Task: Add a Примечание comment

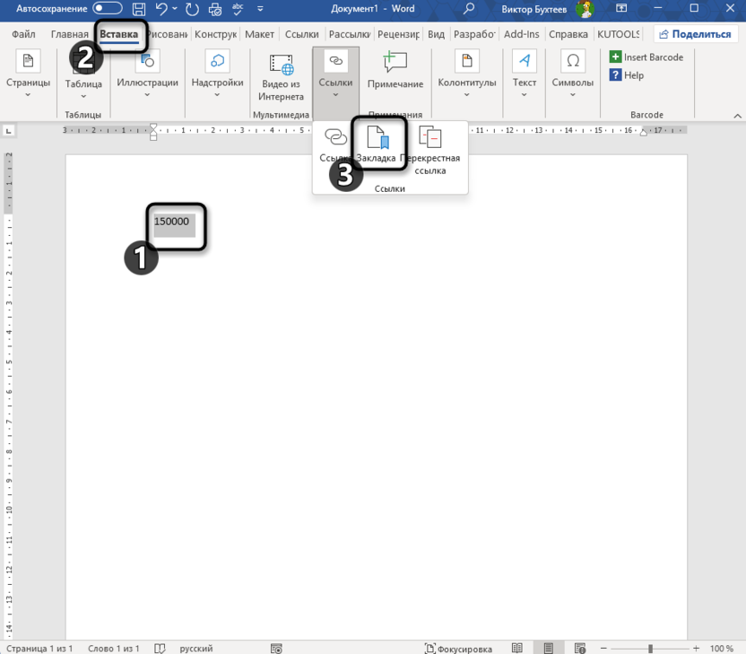Action: tap(395, 72)
